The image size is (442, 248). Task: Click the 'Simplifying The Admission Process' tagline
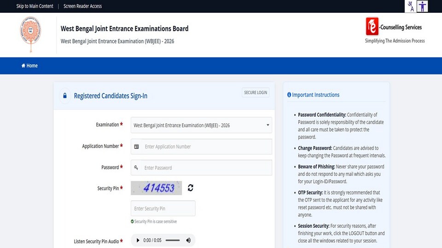395,41
